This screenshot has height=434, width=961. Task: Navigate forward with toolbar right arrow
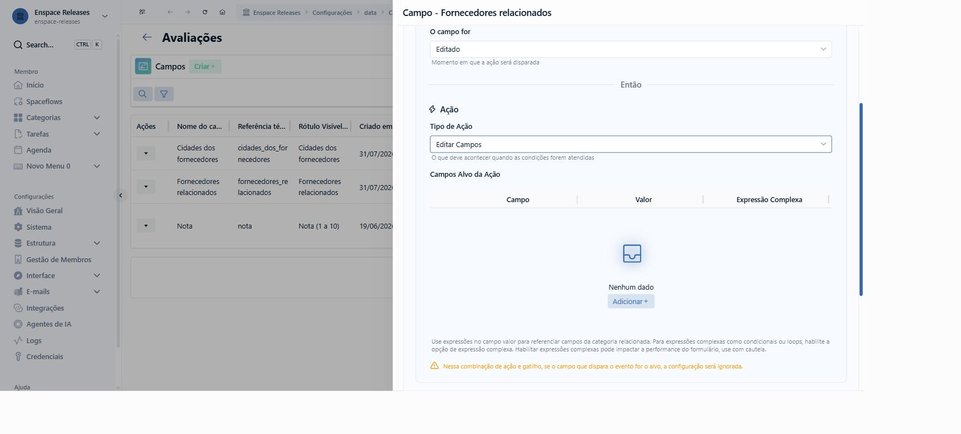pos(187,12)
